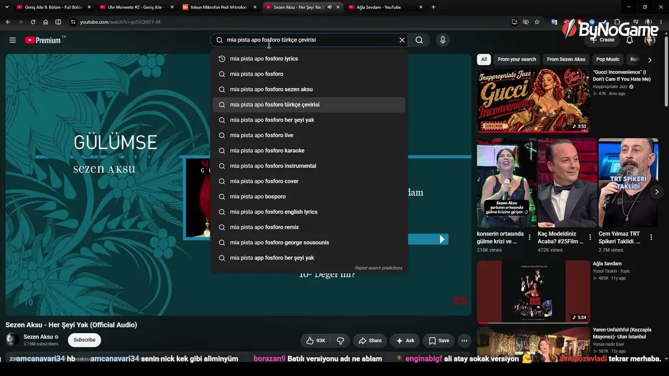Image resolution: width=669 pixels, height=376 pixels.
Task: Save the video to a playlist
Action: (x=439, y=340)
